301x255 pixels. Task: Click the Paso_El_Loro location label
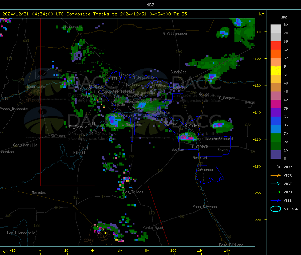[x=231, y=245]
